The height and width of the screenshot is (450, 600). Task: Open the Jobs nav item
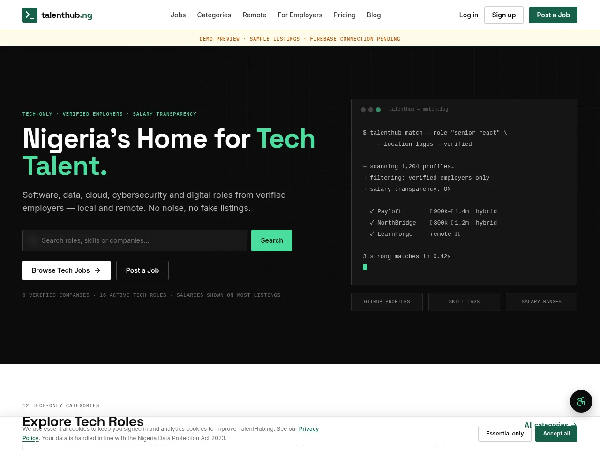pos(178,15)
